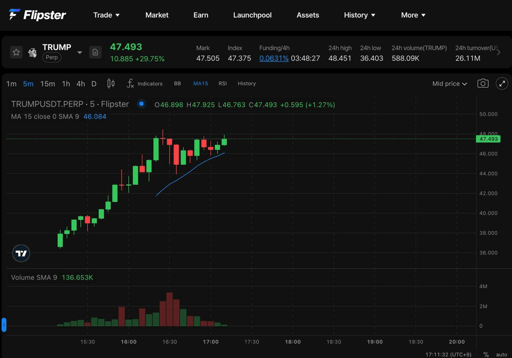Click the 46.084 moving average value
Screen dimensions: 512x358
point(95,116)
